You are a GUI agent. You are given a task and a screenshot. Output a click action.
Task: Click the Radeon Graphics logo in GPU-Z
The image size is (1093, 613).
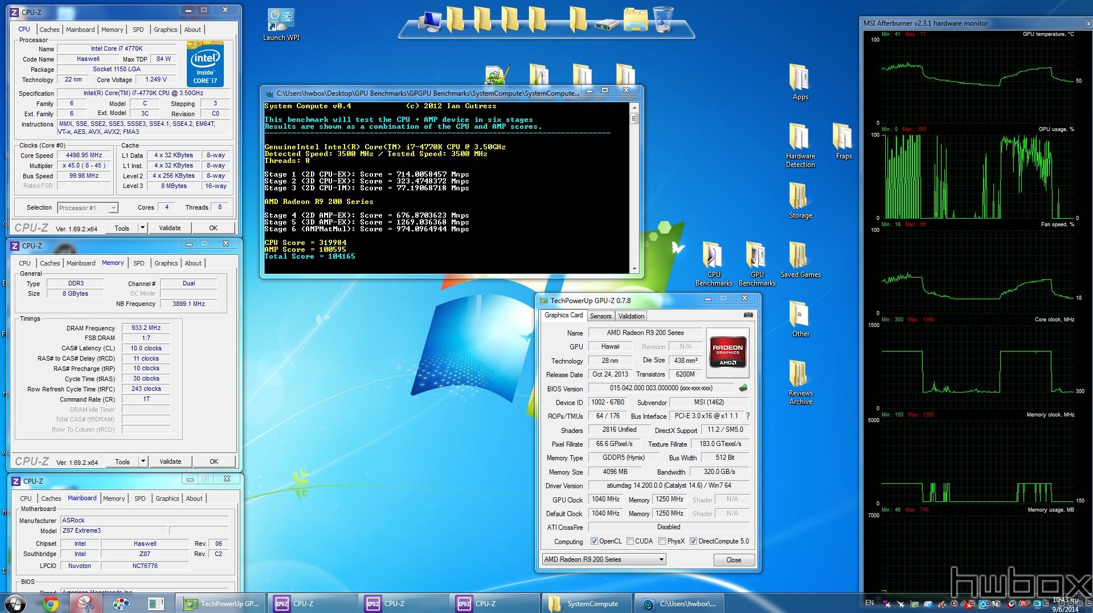click(x=727, y=353)
